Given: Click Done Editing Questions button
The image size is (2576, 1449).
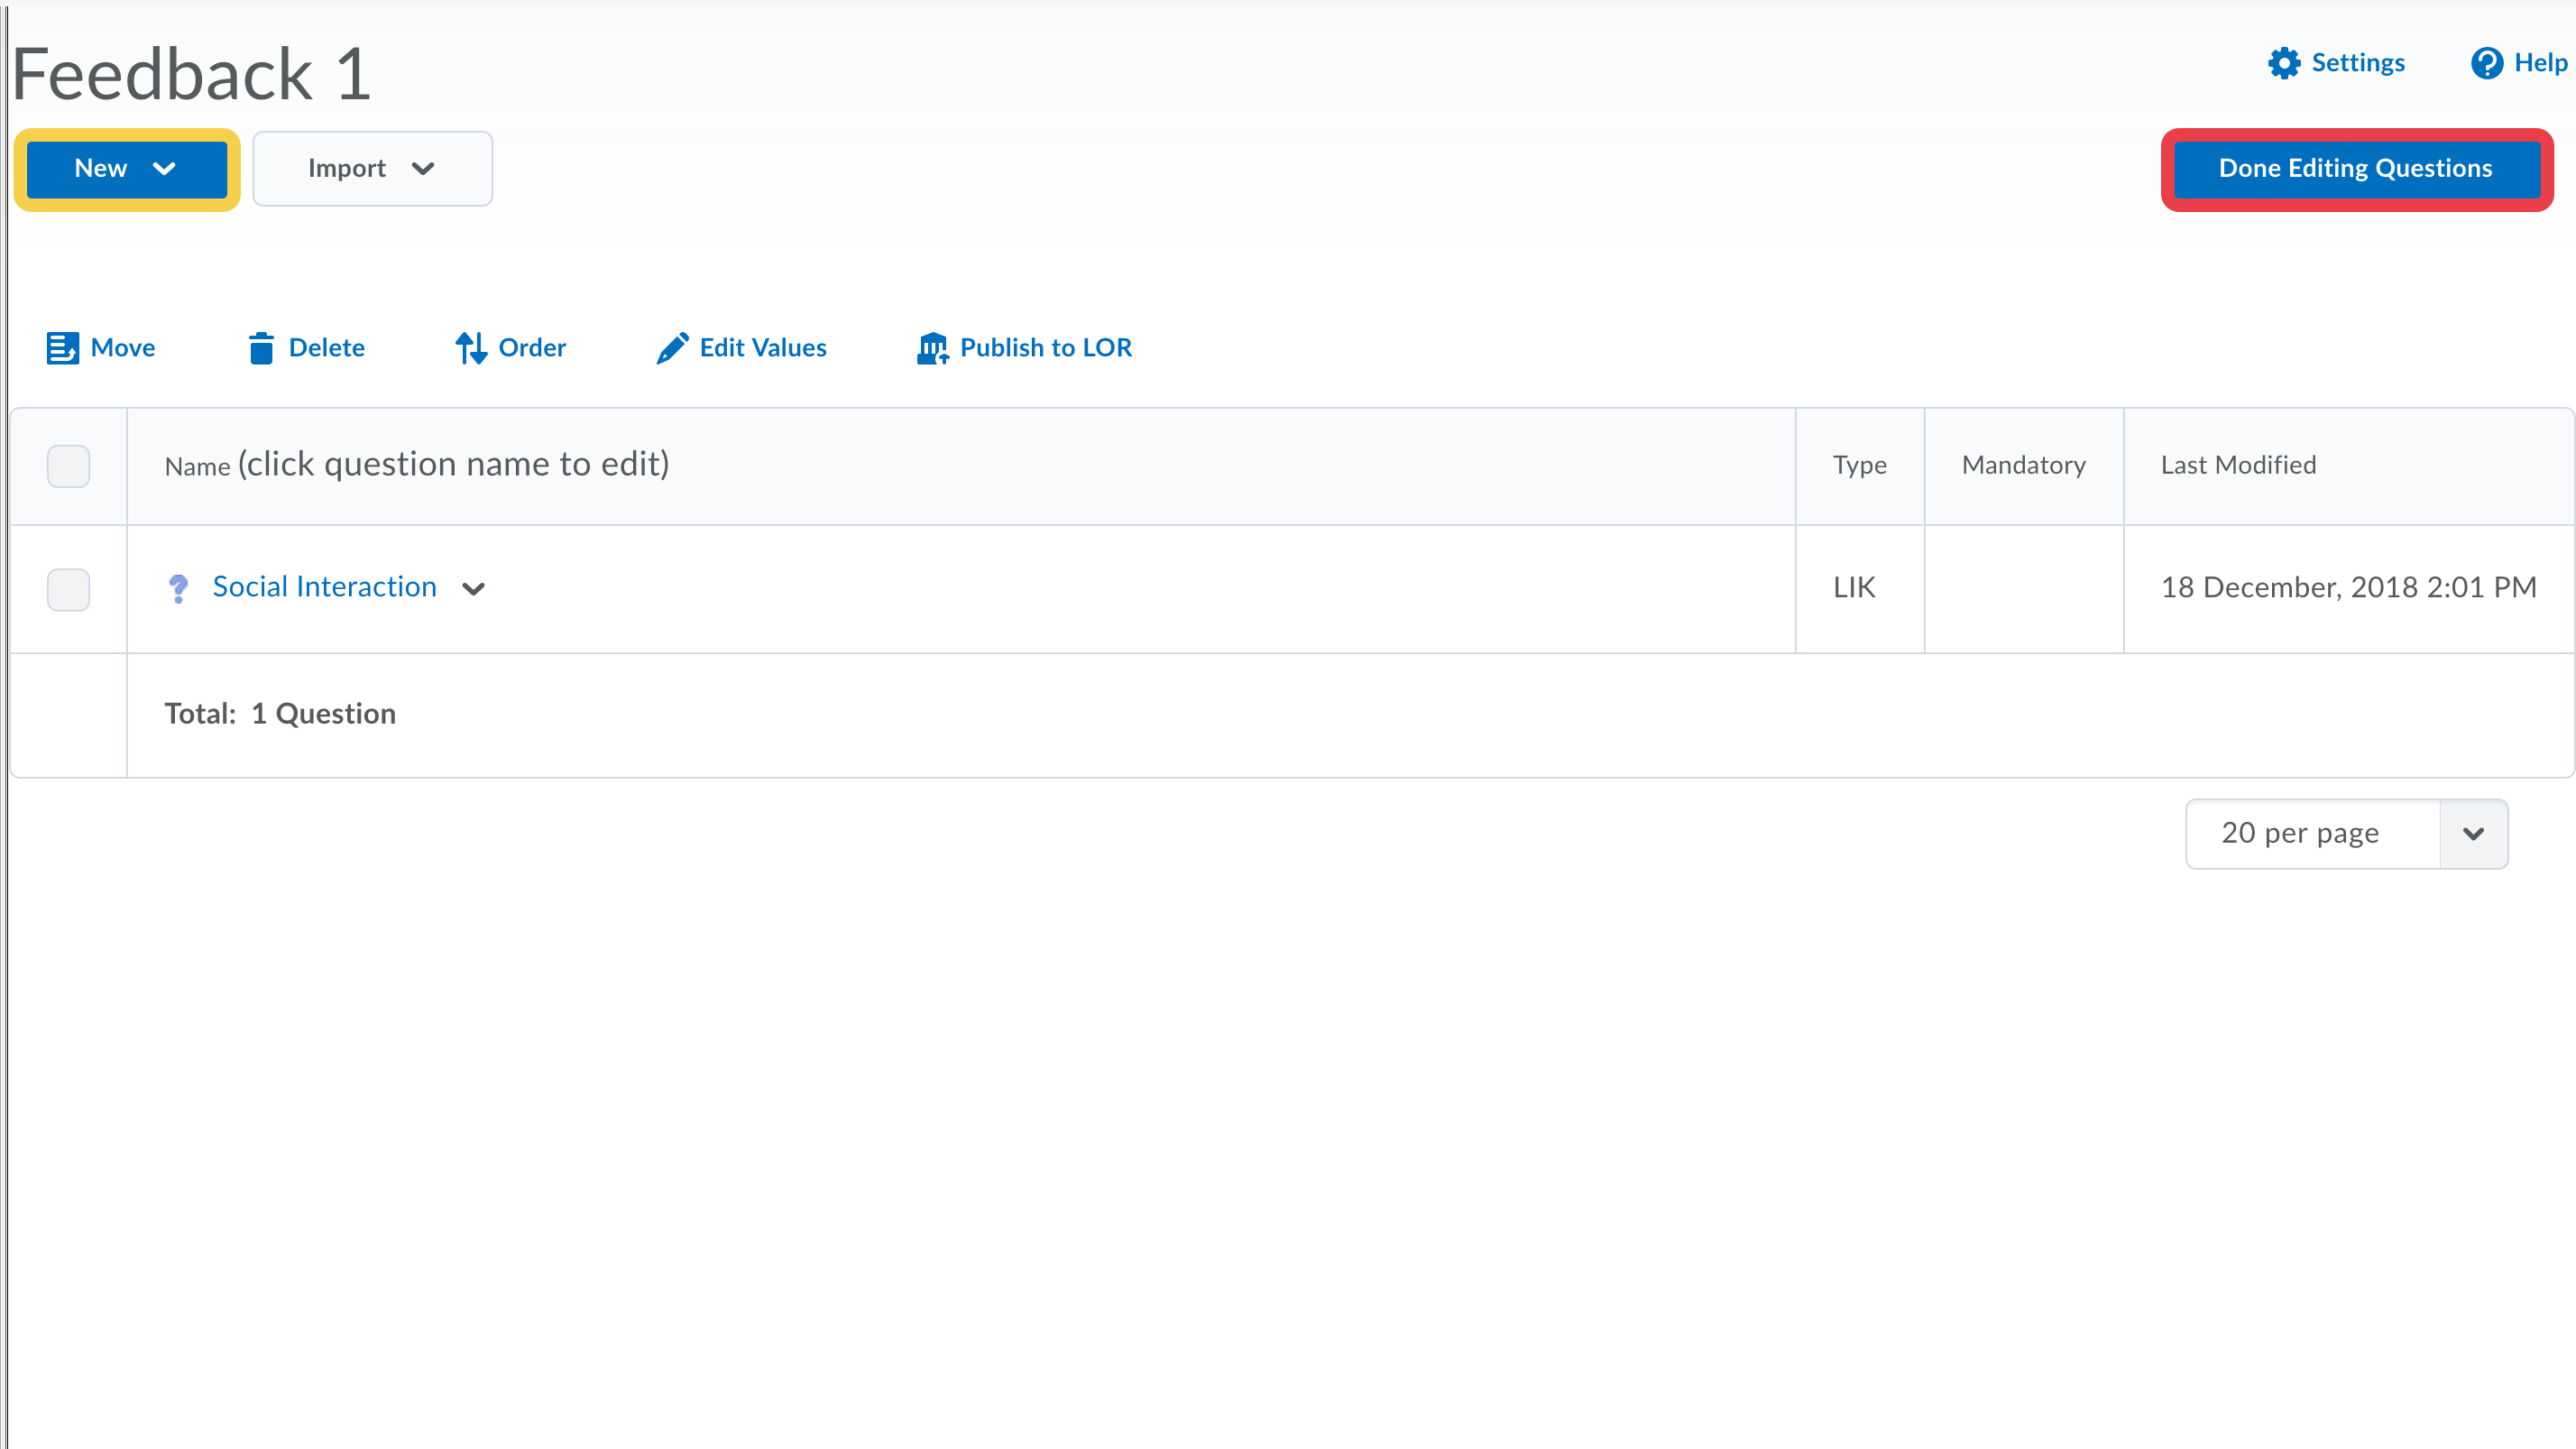Looking at the screenshot, I should 2355,169.
